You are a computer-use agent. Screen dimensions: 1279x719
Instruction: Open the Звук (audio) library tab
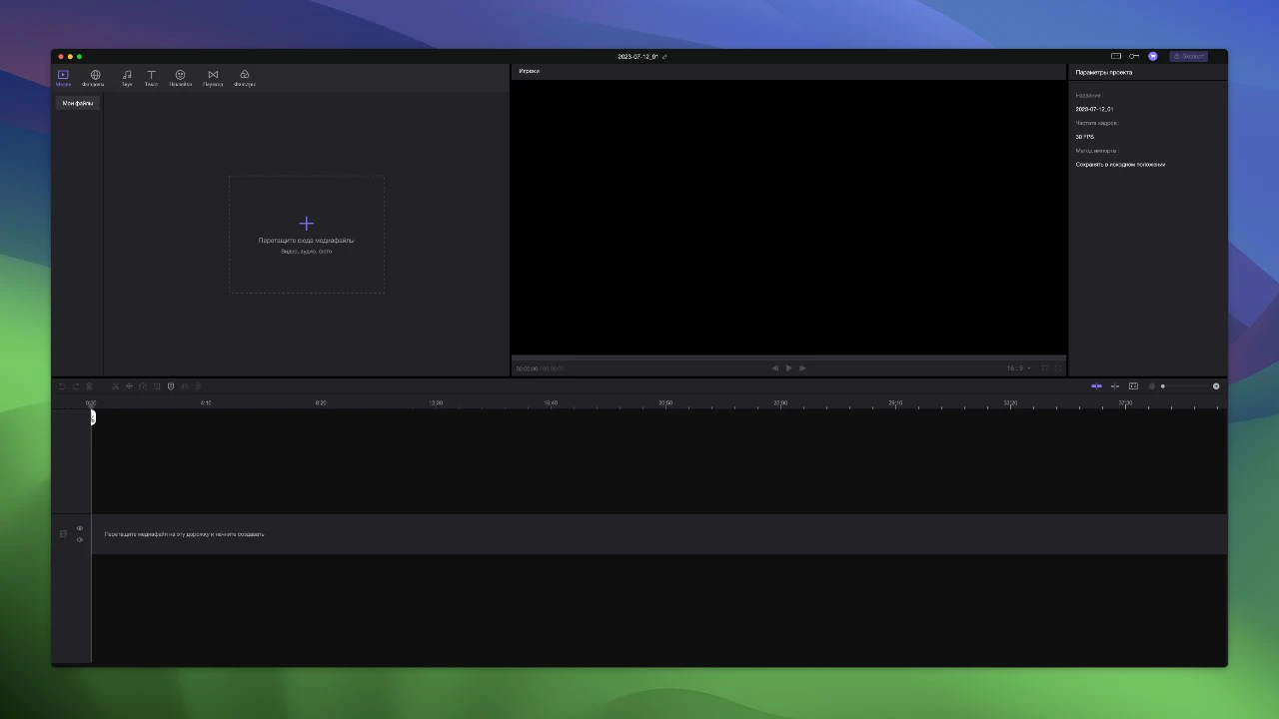(127, 78)
